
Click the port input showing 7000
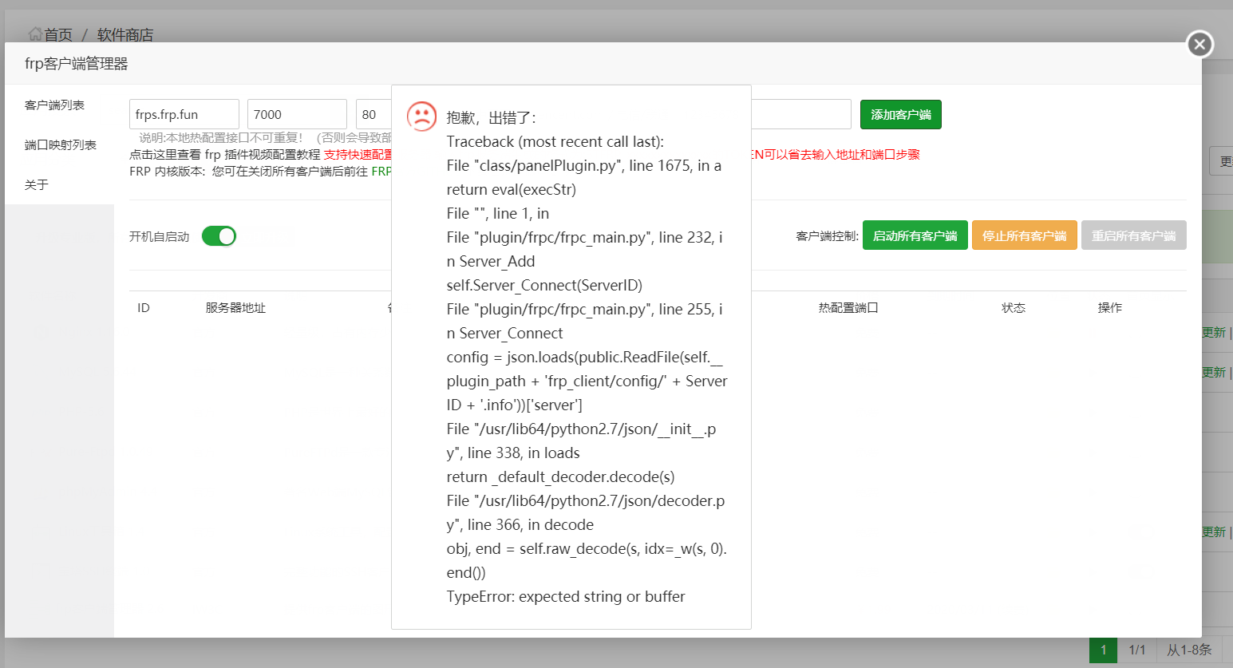296,113
